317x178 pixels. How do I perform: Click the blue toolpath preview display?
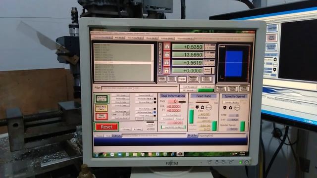(234, 64)
